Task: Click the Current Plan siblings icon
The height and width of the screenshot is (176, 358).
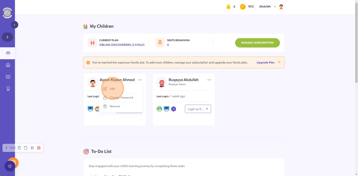Action: (92, 43)
